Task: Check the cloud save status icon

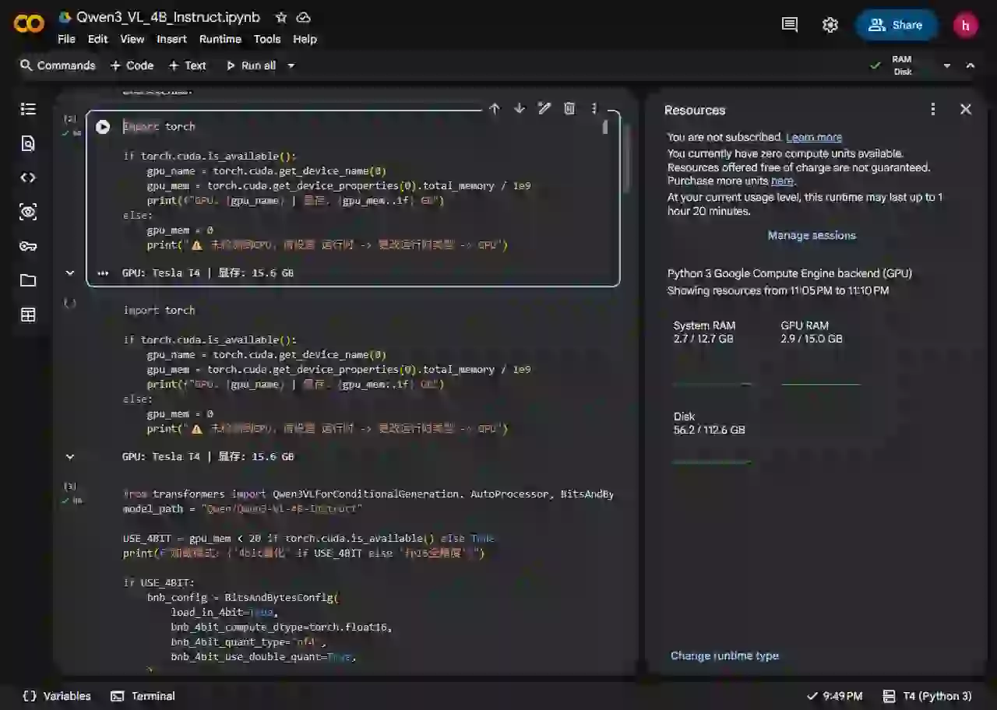Action: tap(304, 17)
